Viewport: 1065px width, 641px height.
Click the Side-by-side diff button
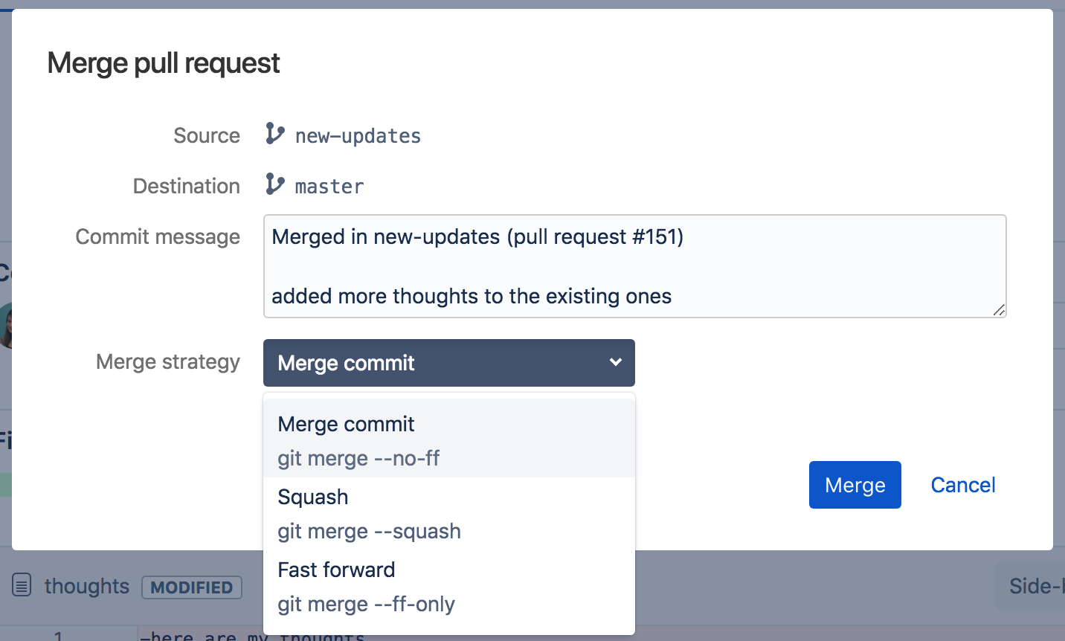tap(1035, 586)
